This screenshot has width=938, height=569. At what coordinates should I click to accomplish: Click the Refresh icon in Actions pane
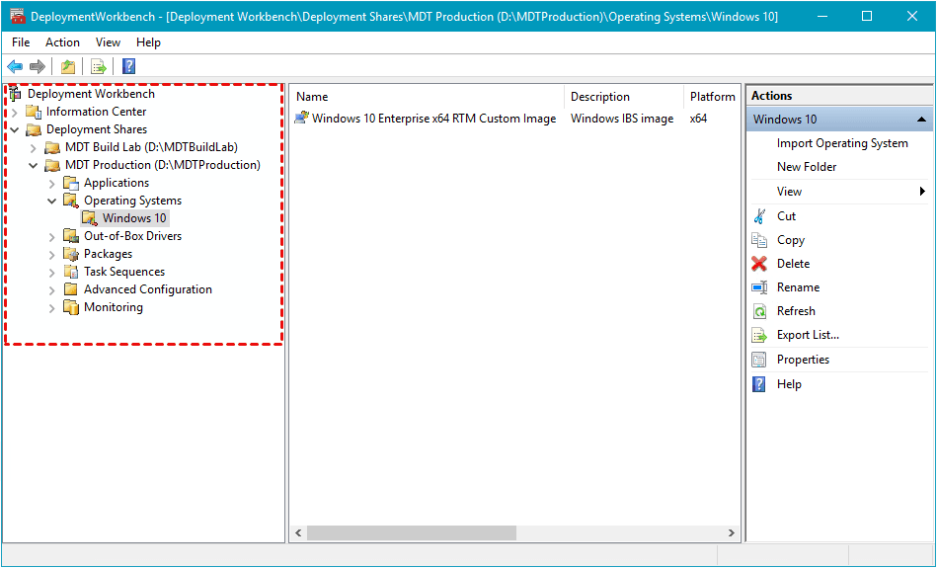(x=759, y=311)
